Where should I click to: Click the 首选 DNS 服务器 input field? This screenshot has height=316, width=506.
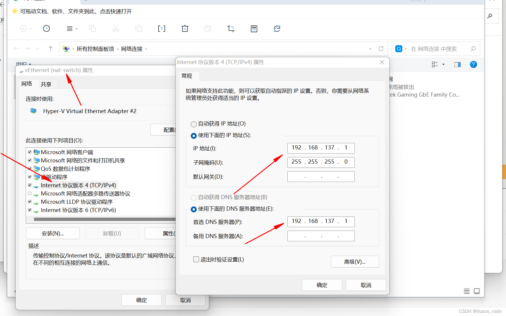(x=321, y=221)
